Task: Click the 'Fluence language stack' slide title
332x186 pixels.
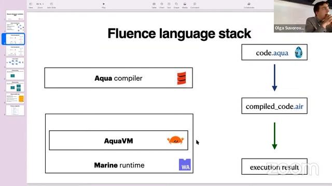Action: (x=179, y=34)
